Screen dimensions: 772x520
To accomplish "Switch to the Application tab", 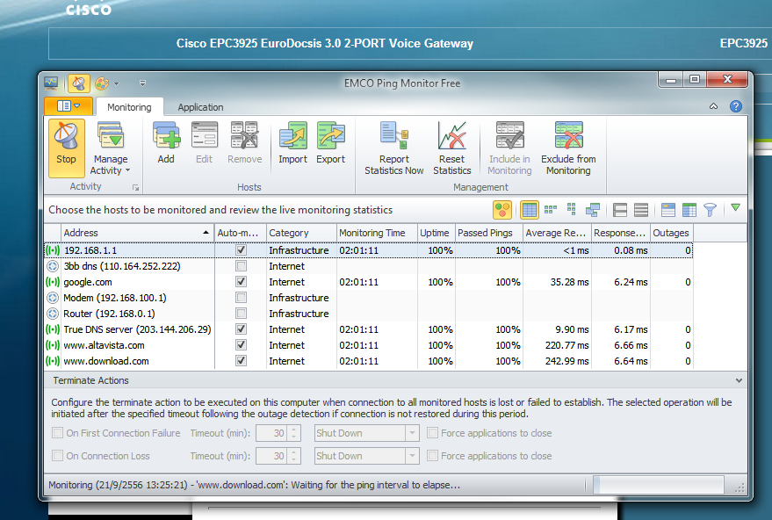I will point(200,107).
